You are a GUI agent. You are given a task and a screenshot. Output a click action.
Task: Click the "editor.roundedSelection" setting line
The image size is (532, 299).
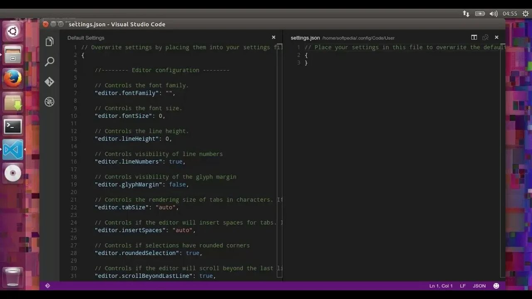tap(148, 253)
